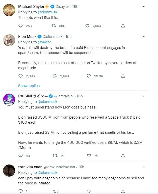Share Michael Saylor's tweet

pos(123,26)
